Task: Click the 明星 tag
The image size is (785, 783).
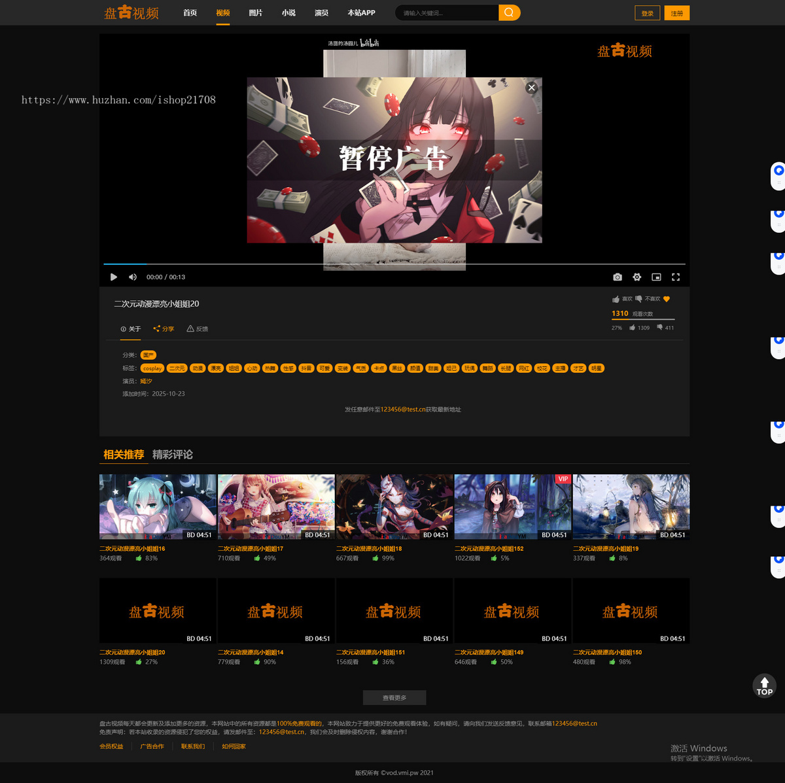Action: pyautogui.click(x=596, y=368)
